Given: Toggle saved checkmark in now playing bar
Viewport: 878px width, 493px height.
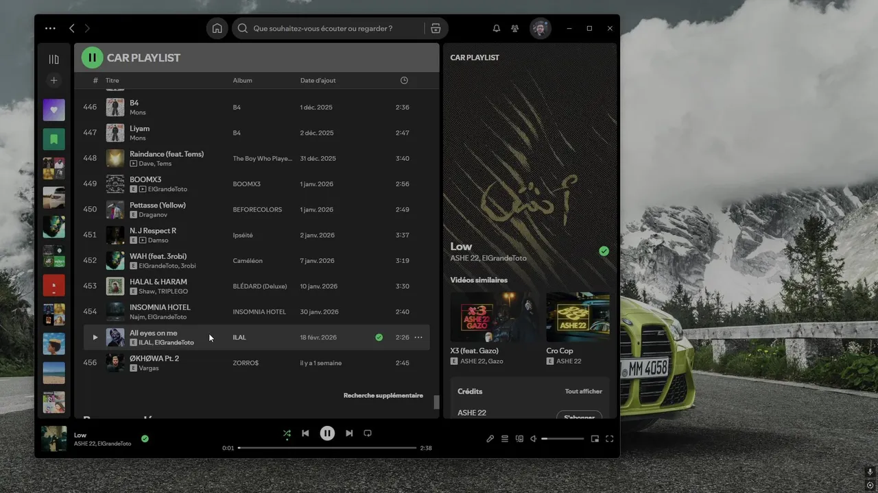Looking at the screenshot, I should (145, 439).
